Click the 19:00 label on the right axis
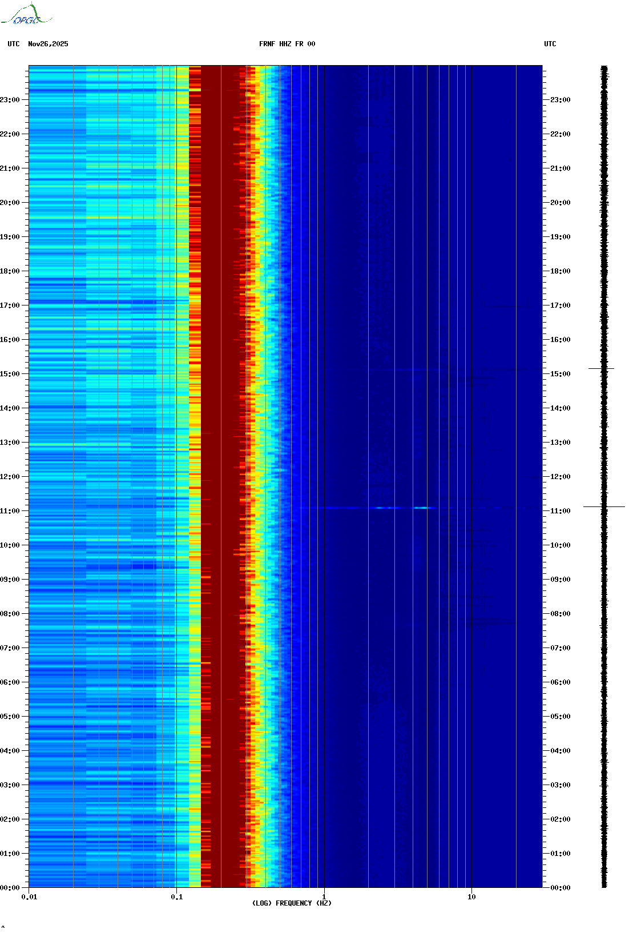The height and width of the screenshot is (933, 629). [560, 237]
